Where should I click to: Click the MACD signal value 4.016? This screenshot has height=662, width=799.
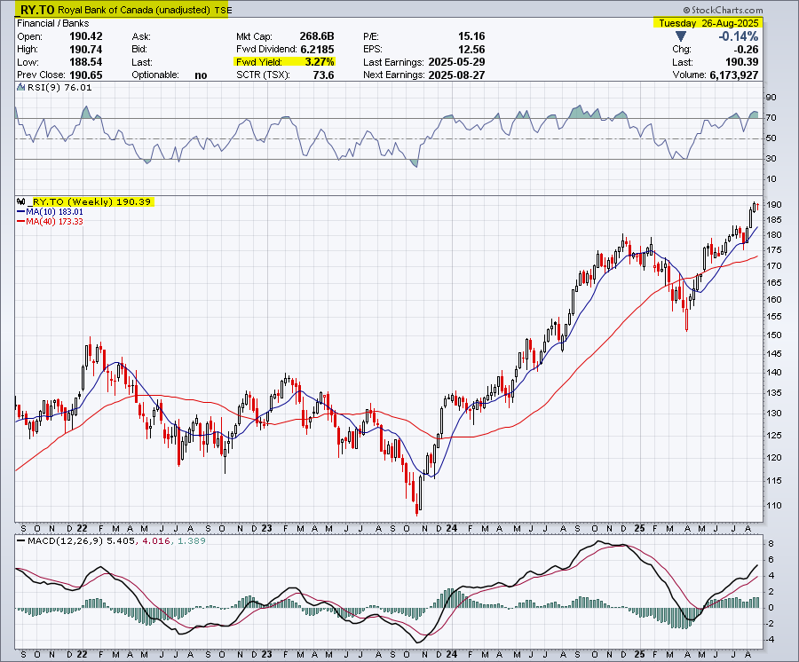[x=156, y=540]
